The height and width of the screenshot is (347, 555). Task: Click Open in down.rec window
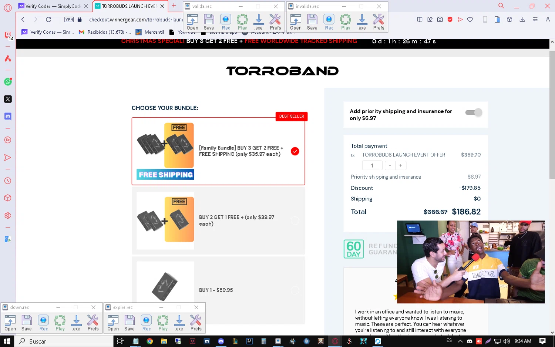point(10,323)
